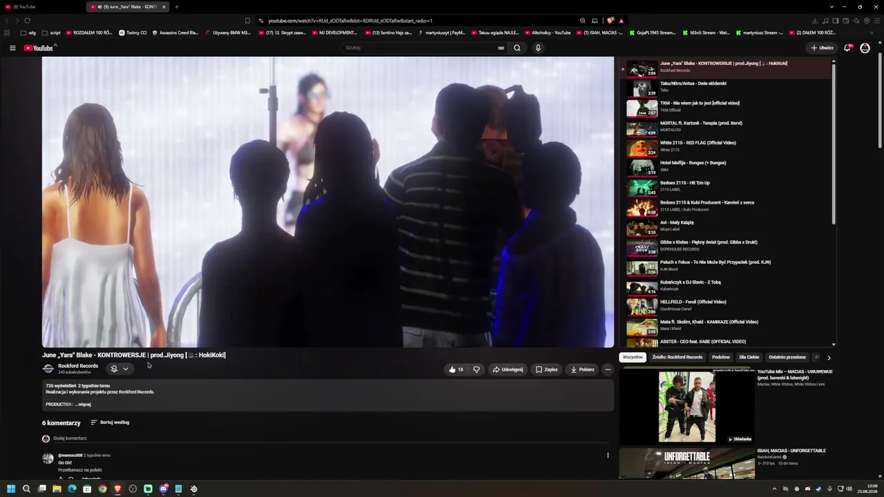Open the Rockford Records channel name link
This screenshot has height=497, width=884.
(78, 366)
